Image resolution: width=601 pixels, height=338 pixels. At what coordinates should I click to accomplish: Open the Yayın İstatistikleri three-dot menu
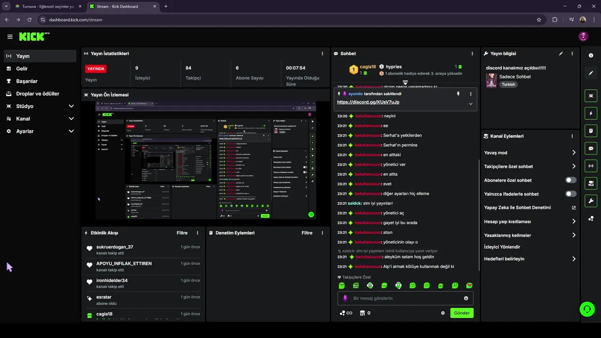point(322,54)
